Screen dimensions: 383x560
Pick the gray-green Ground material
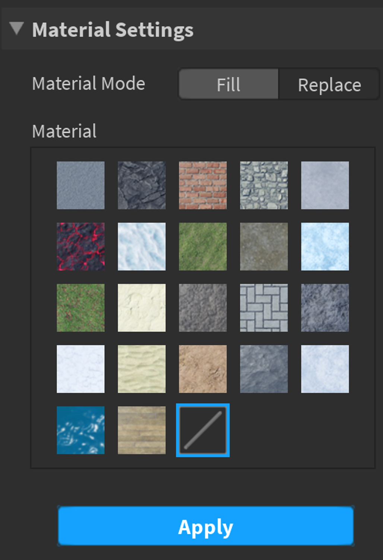tap(264, 246)
